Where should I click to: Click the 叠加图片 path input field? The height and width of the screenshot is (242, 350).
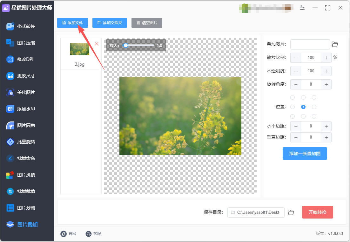[x=310, y=44]
